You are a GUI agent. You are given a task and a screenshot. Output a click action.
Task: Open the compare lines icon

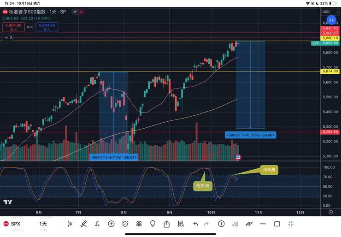click(x=249, y=224)
